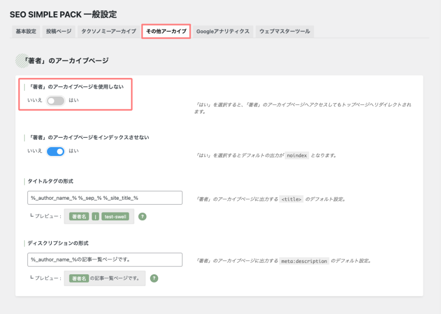Go to the Googleアナリティクス tab
The height and width of the screenshot is (314, 441).
point(223,31)
